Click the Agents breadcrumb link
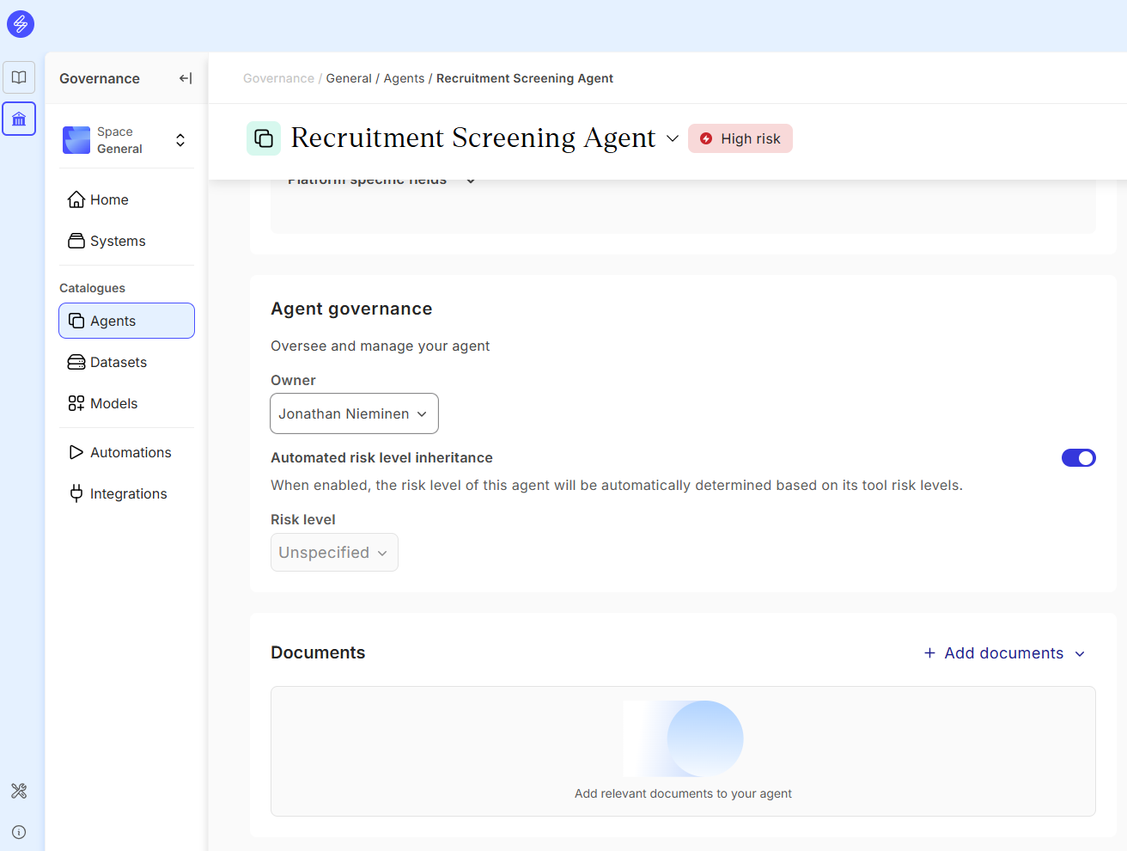 pyautogui.click(x=404, y=78)
